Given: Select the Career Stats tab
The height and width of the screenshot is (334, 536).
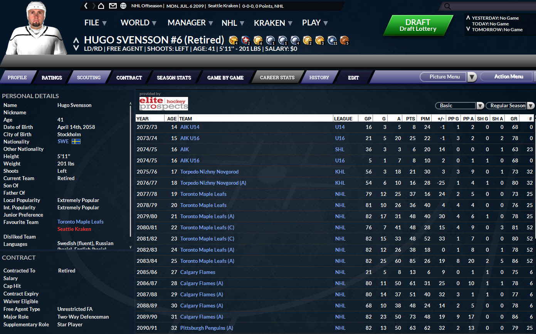Looking at the screenshot, I should point(277,77).
